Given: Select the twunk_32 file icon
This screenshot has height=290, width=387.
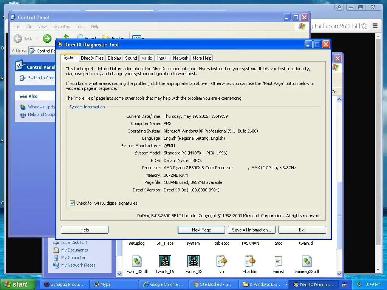Looking at the screenshot, I should coord(193,261).
